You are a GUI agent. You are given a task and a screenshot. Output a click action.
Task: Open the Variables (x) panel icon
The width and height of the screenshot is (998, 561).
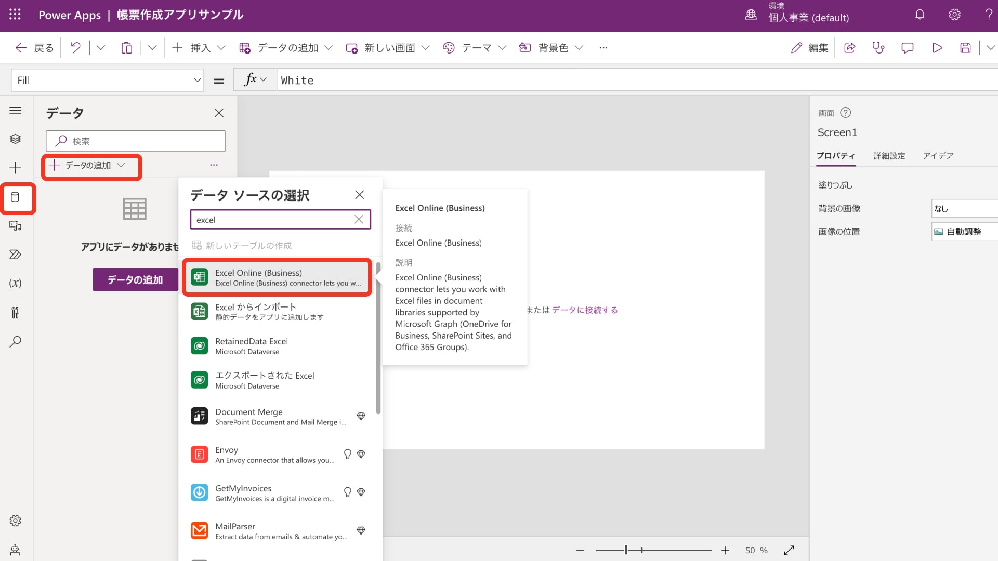(16, 283)
